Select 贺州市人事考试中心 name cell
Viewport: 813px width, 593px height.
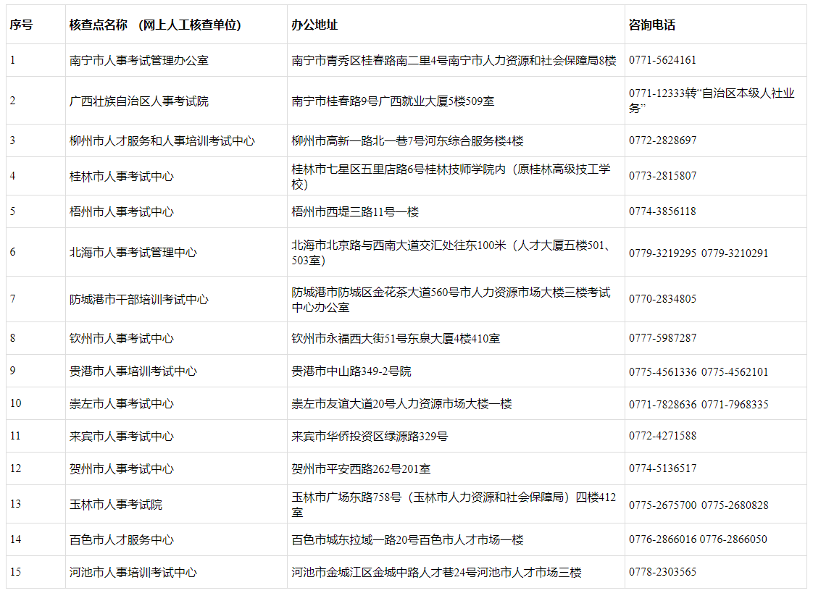(122, 469)
